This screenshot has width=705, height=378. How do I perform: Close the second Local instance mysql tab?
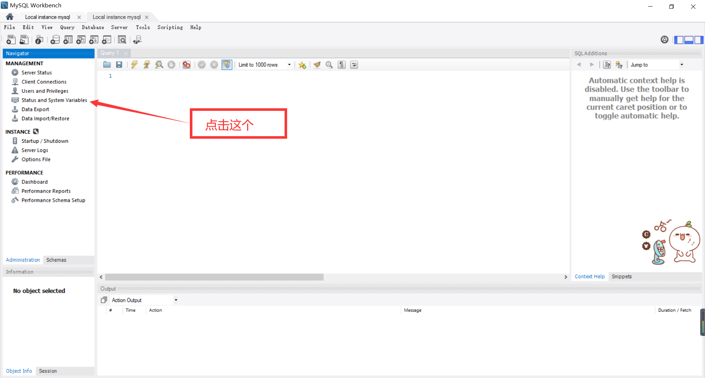pyautogui.click(x=147, y=17)
